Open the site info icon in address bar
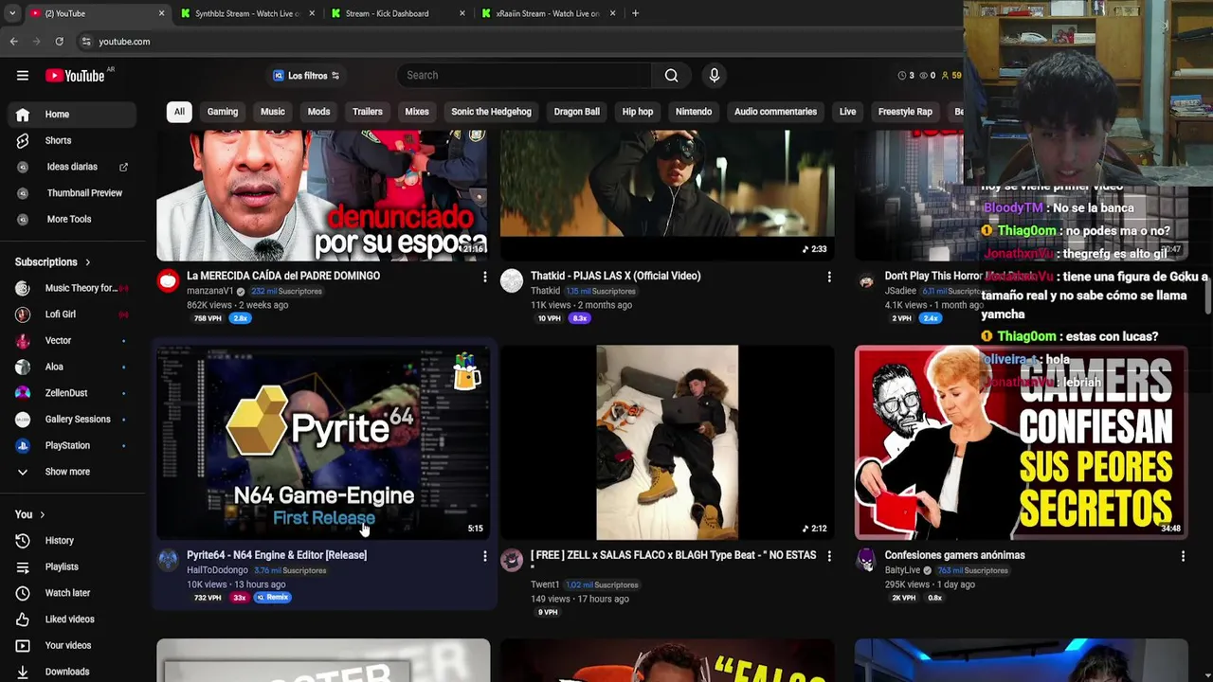Image resolution: width=1213 pixels, height=682 pixels. coord(86,42)
